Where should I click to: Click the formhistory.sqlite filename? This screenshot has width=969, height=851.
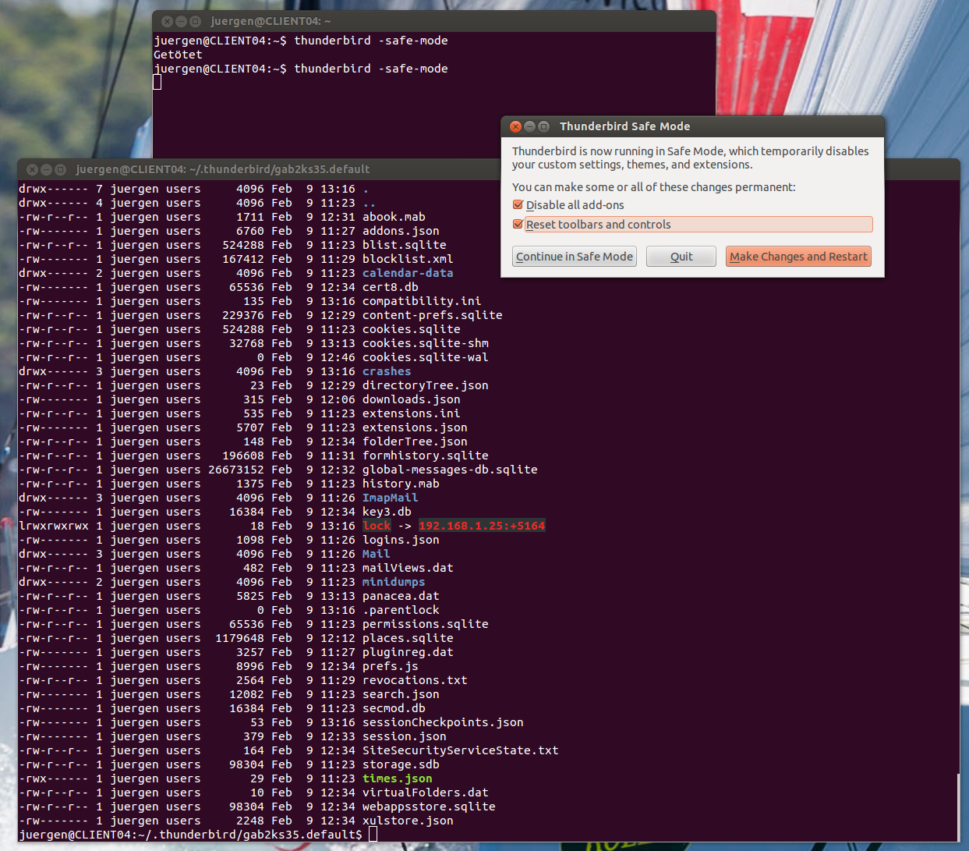click(x=426, y=456)
